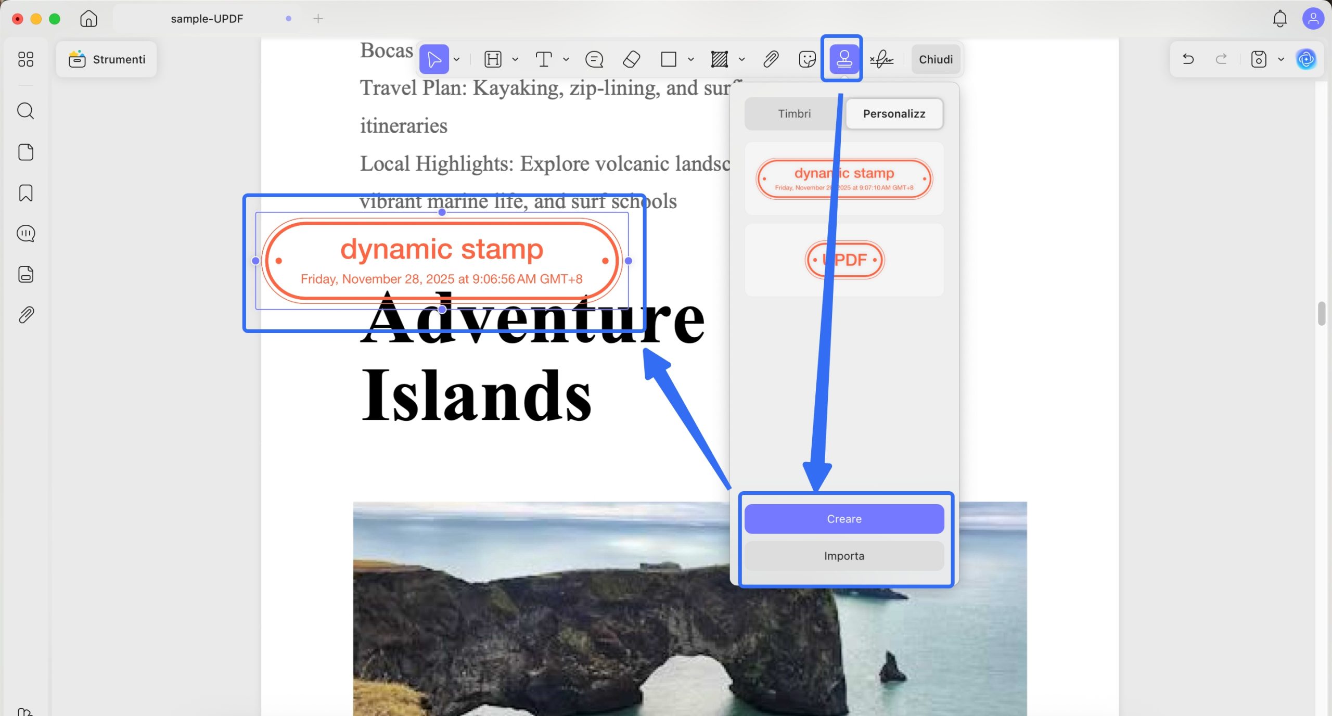1332x716 pixels.
Task: Click the UPDF AI assistant icon
Action: [x=1306, y=59]
